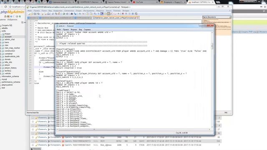Tick checkbox of row ending with 130

[x=33, y=122]
